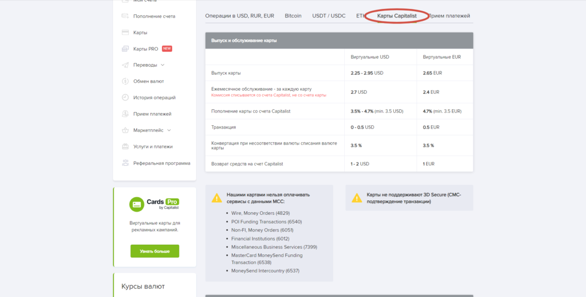The width and height of the screenshot is (586, 297).
Task: Click the Возврат средств на счет Capitalist label
Action: point(247,164)
